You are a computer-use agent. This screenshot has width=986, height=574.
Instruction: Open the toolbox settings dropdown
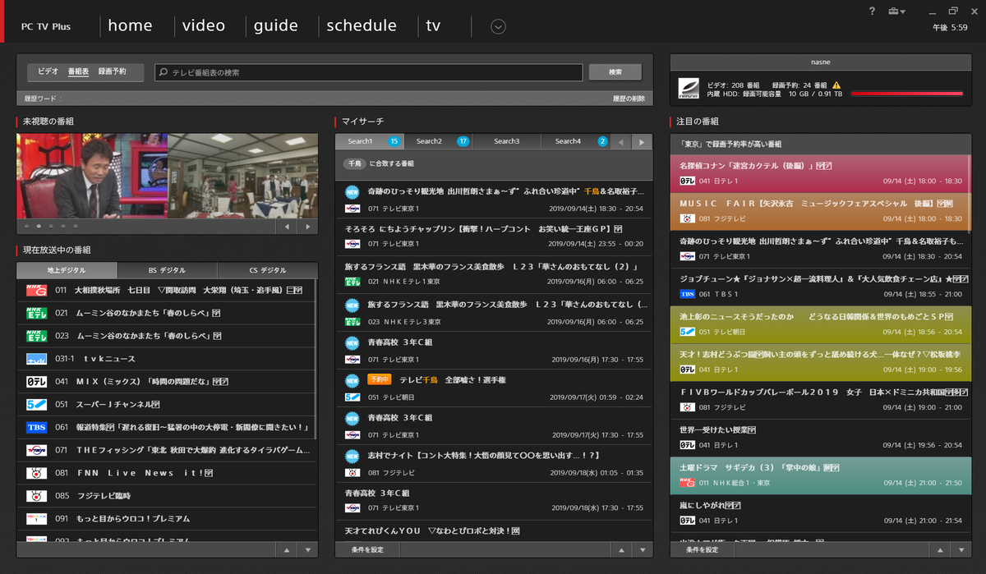coord(897,11)
